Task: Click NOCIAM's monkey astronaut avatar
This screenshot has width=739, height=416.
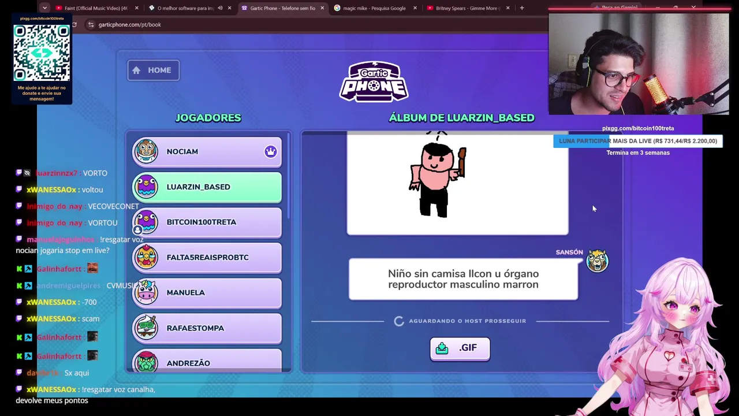Action: coord(145,151)
